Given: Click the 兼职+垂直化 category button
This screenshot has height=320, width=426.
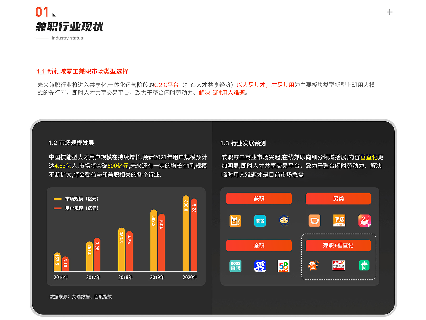Looking at the screenshot, I should 338,246.
